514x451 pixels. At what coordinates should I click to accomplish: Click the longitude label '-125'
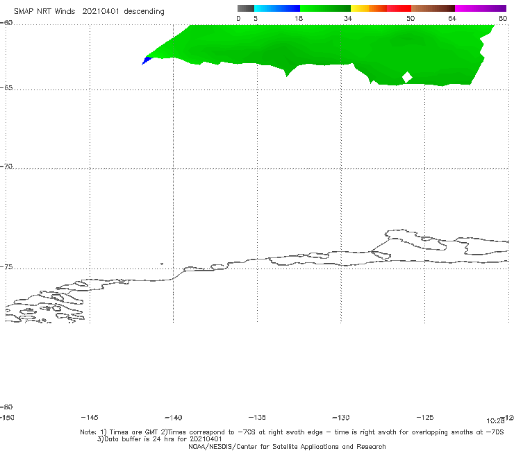(x=425, y=417)
